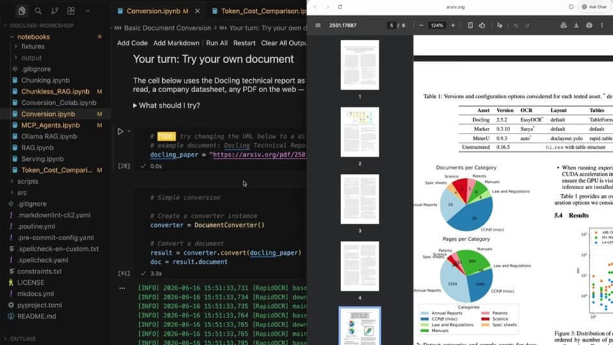Clear All Outputs in the notebook

(284, 43)
